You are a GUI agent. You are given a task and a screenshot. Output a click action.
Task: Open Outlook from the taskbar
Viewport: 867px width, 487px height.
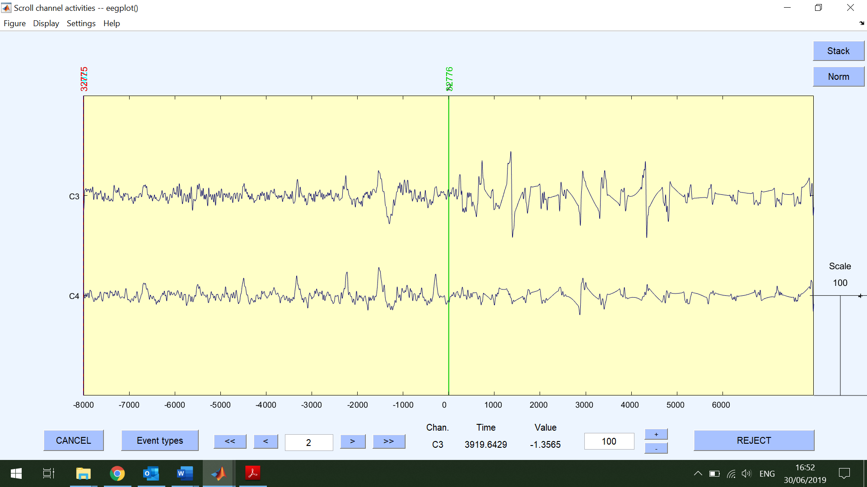(x=151, y=473)
